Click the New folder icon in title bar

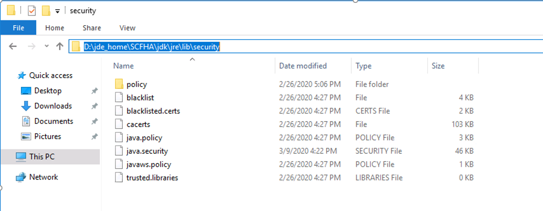[46, 11]
